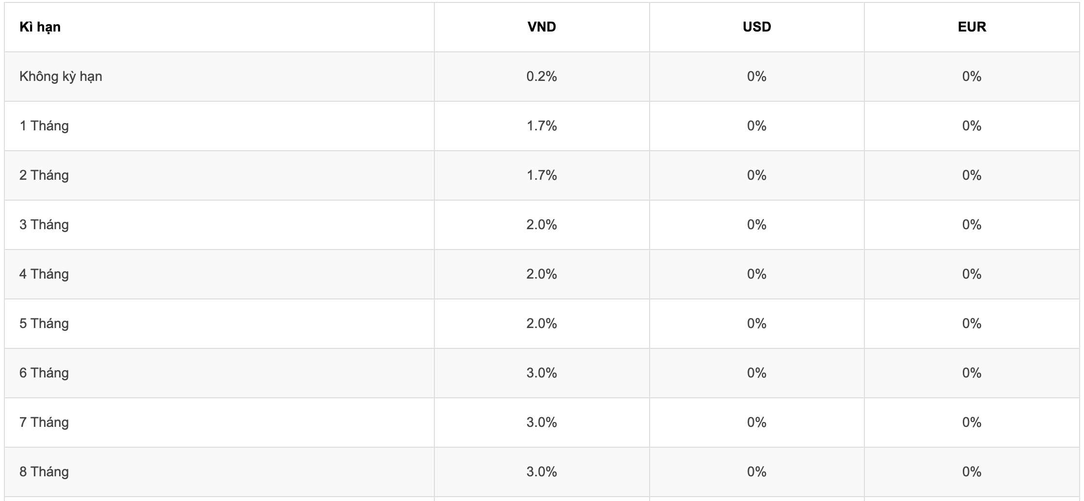The height and width of the screenshot is (501, 1084).
Task: Click the Kì hạn column header
Action: (40, 27)
